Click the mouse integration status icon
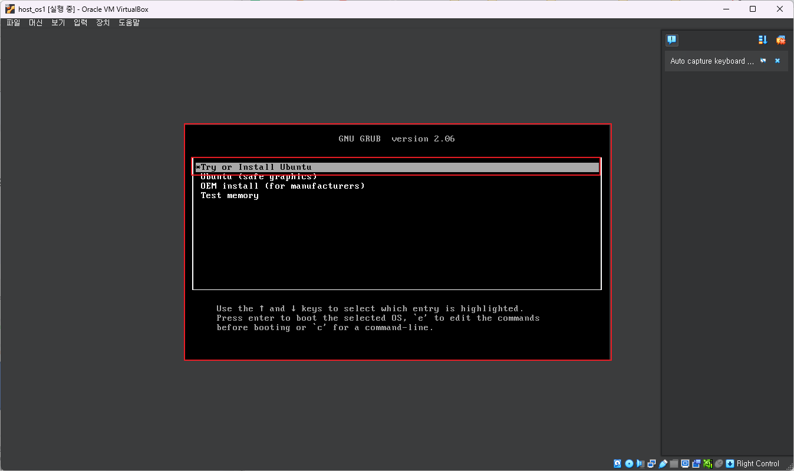Image resolution: width=794 pixels, height=471 pixels. tap(719, 463)
